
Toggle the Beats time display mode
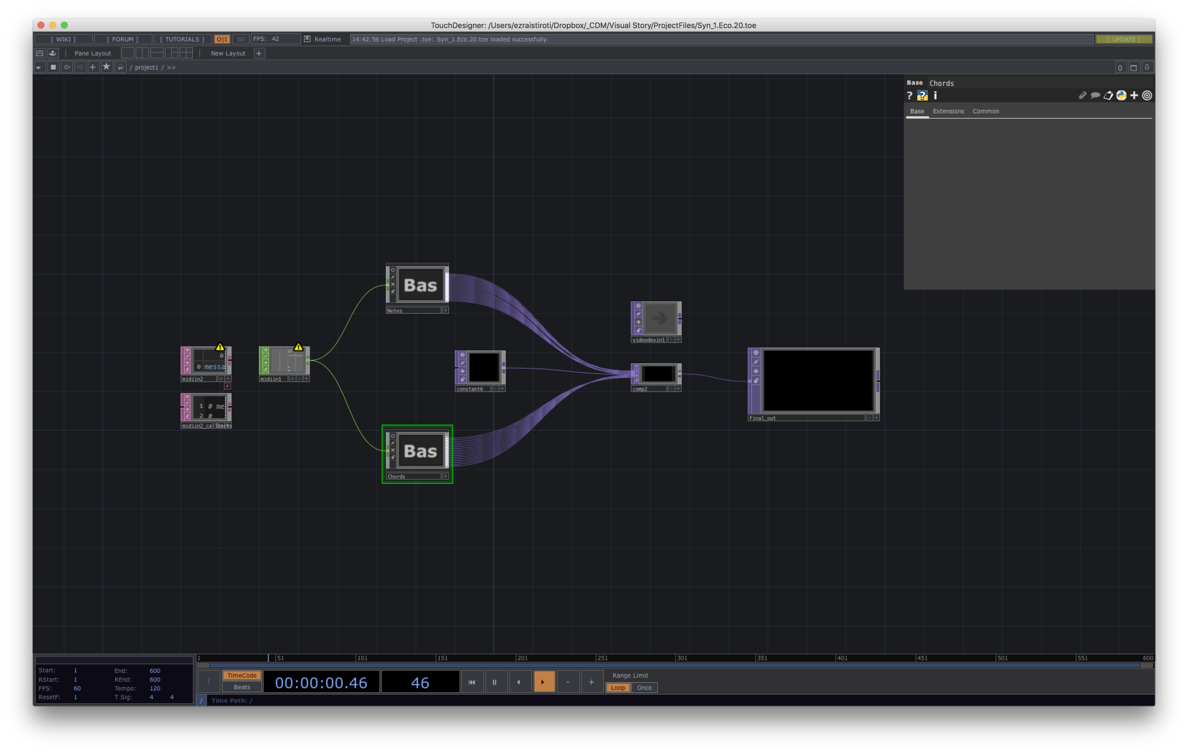click(x=242, y=687)
